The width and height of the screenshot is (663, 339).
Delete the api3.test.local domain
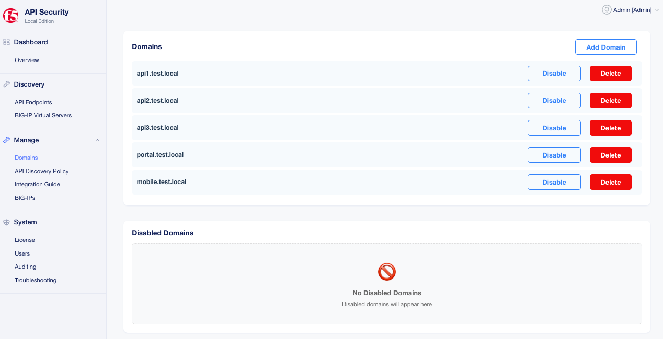coord(611,128)
